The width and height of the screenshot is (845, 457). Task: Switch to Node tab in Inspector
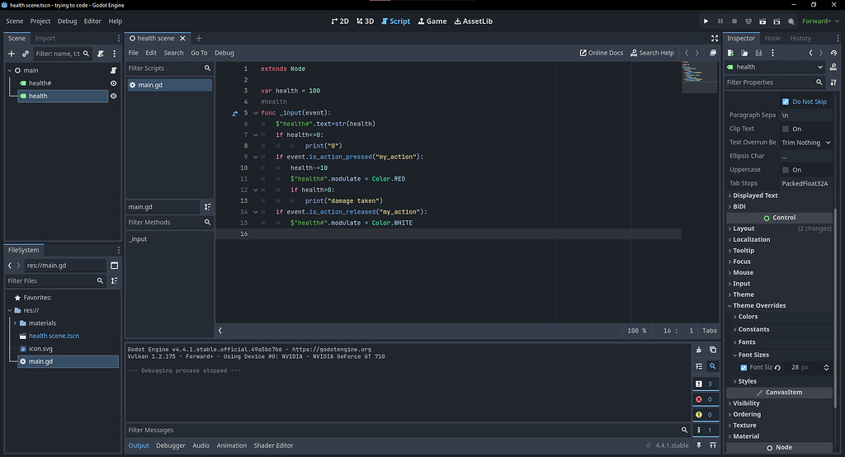click(x=772, y=38)
